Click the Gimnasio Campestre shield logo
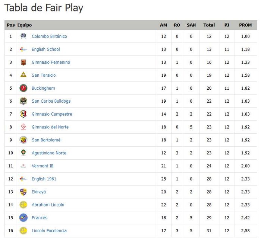Image resolution: width=261 pixels, height=240 pixels. click(23, 114)
